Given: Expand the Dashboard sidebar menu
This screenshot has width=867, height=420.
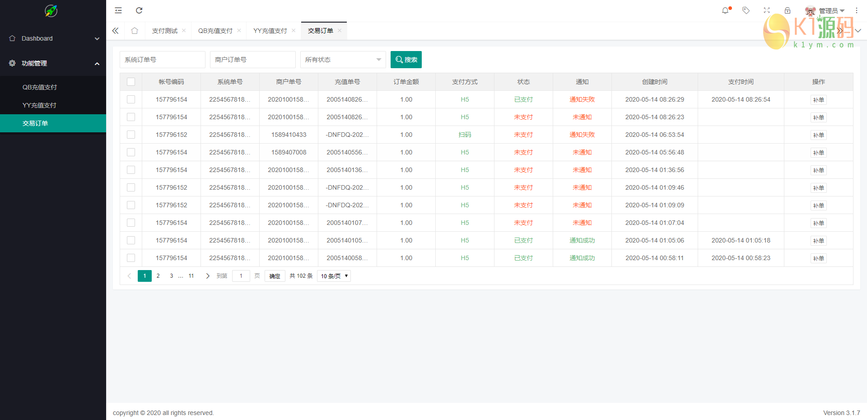Looking at the screenshot, I should click(53, 38).
